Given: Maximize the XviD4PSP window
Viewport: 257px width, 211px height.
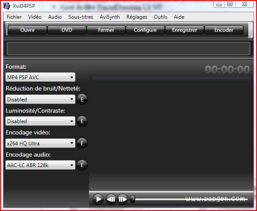Looking at the screenshot, I should pos(230,4).
